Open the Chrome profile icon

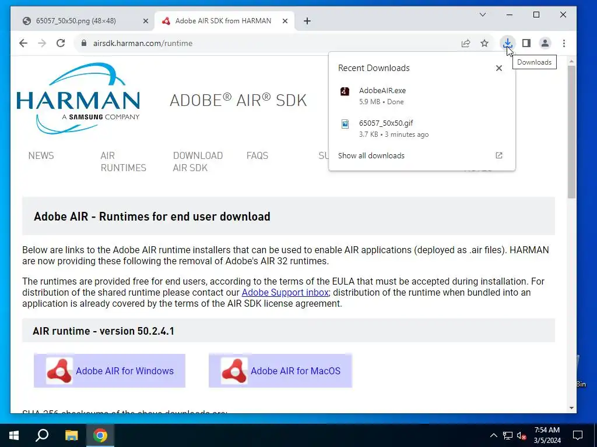pyautogui.click(x=545, y=43)
